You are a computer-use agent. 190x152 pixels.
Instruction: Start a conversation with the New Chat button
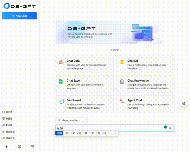click(x=19, y=16)
